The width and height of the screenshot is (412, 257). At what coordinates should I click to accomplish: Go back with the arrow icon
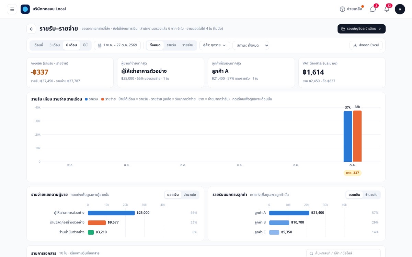click(31, 29)
